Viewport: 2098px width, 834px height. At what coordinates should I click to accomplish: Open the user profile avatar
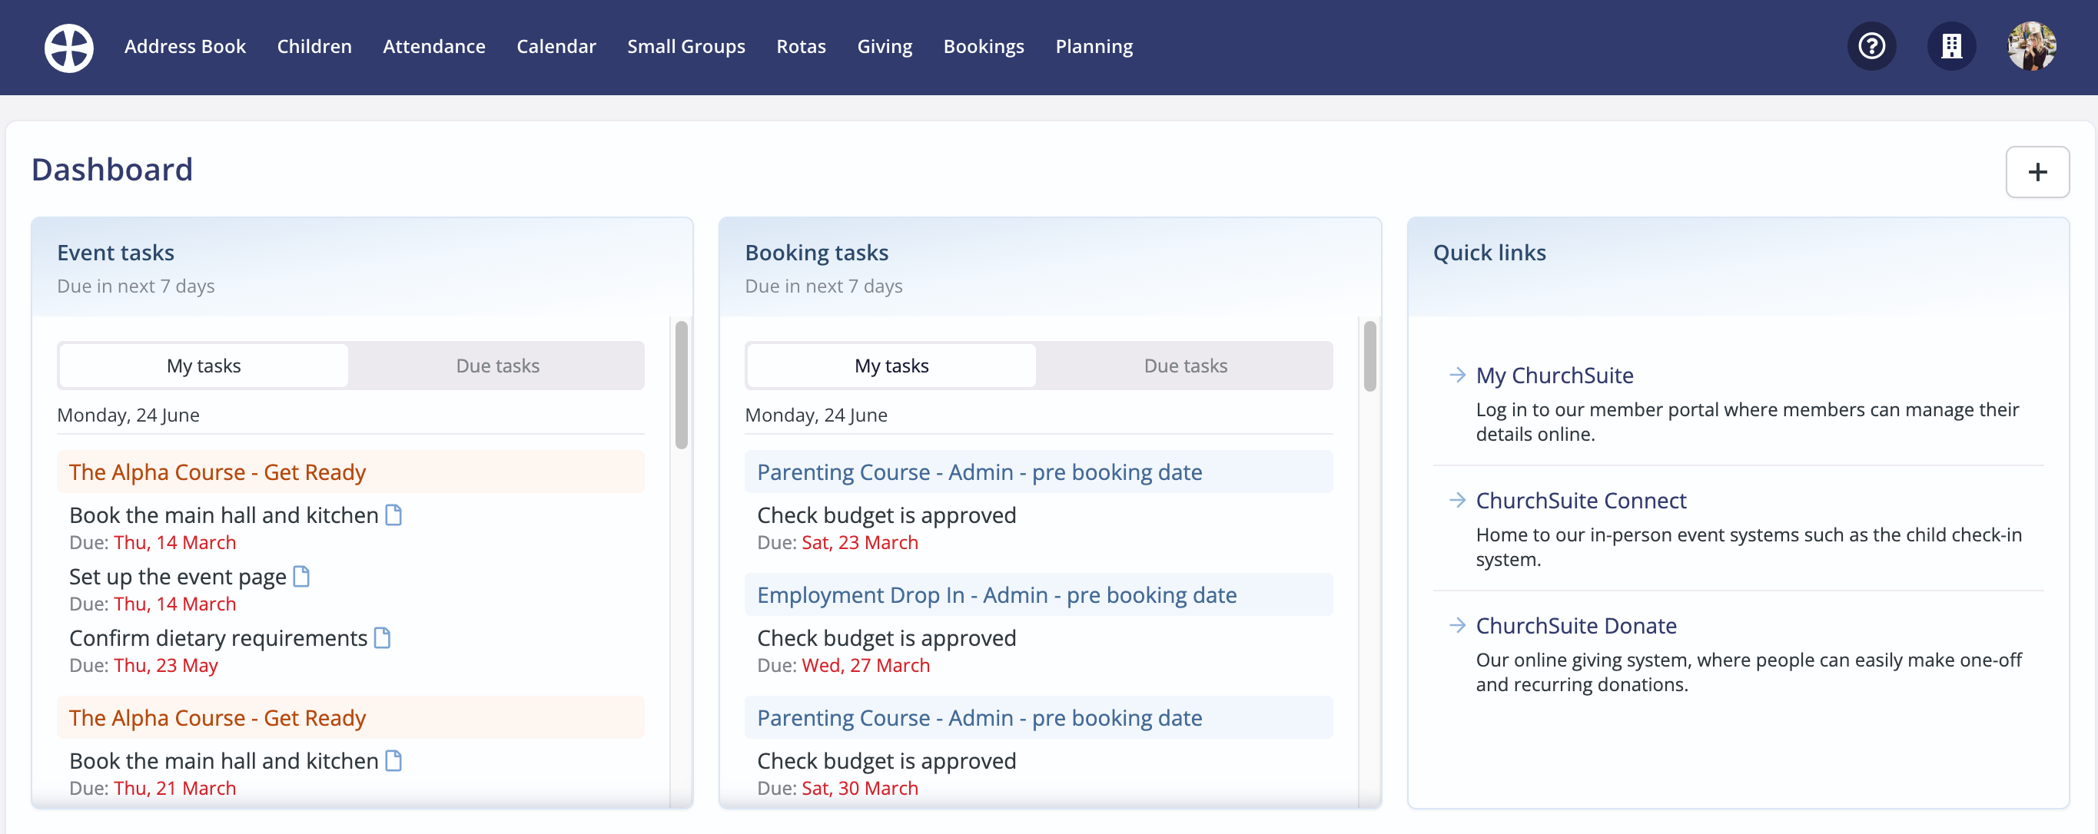click(x=2031, y=46)
